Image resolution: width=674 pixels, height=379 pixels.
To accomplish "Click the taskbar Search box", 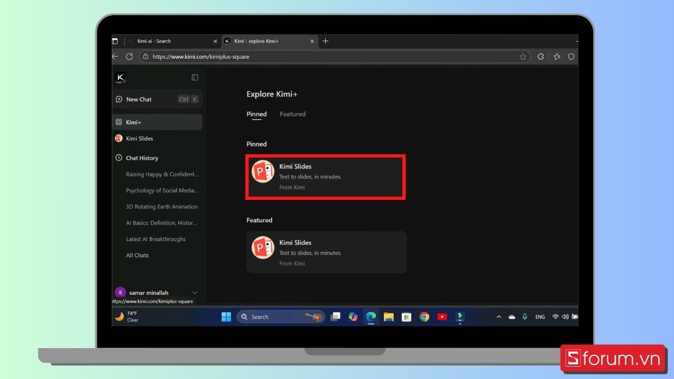I will tap(281, 317).
